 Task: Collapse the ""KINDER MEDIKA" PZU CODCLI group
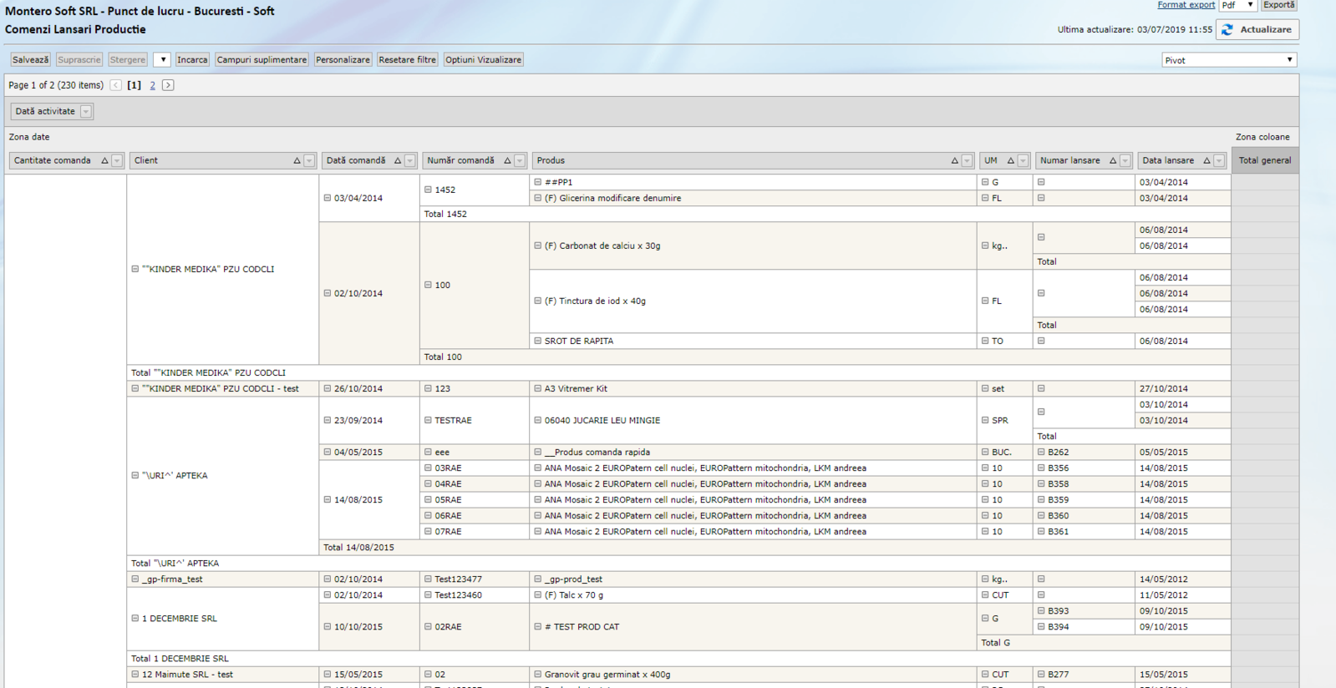[x=135, y=270]
